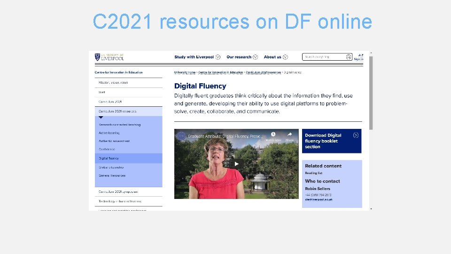Open Research-connected teaching sub-item
The height and width of the screenshot is (254, 451).
coord(120,125)
